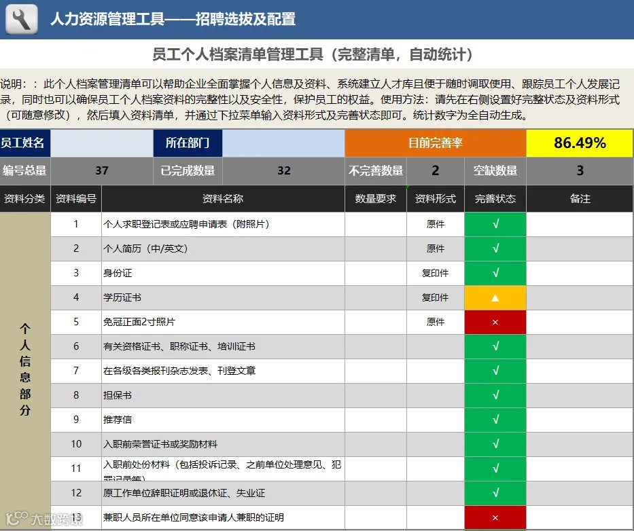Click the 有关资格证书、职称证书 name cell
This screenshot has height=531, width=634.
[x=223, y=347]
